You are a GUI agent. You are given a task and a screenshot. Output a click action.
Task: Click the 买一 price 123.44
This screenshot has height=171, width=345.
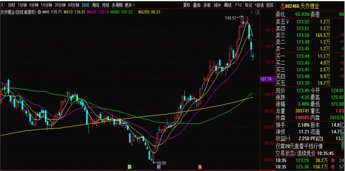click(x=303, y=56)
